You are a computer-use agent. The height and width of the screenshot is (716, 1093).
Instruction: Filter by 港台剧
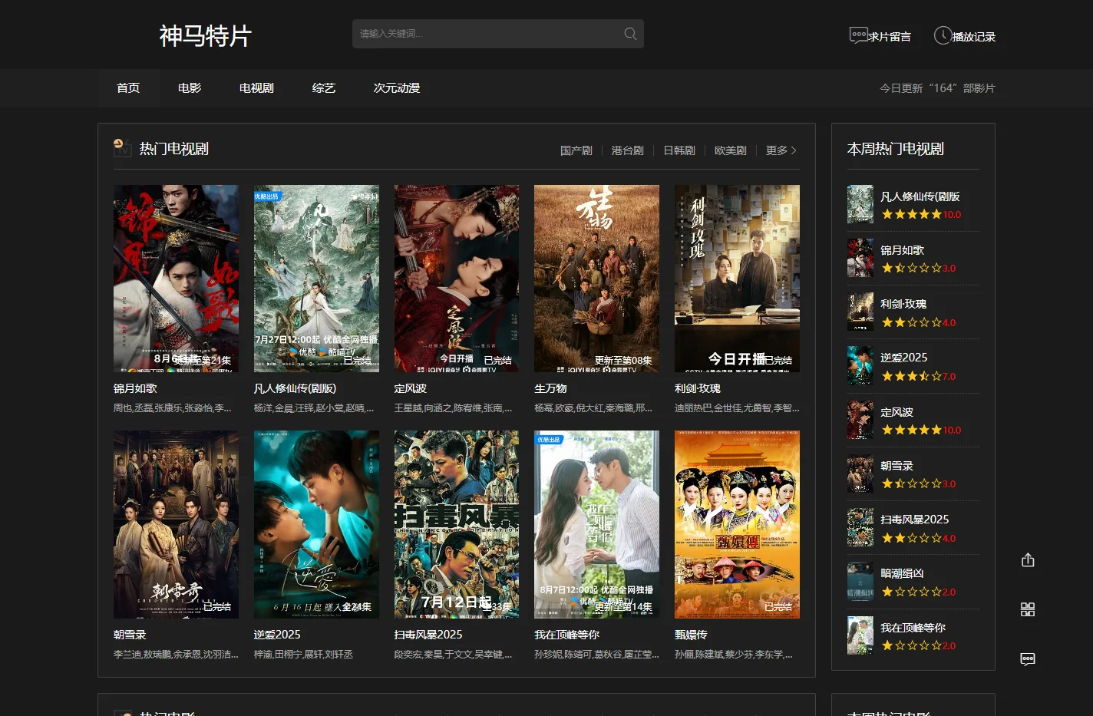click(x=628, y=150)
